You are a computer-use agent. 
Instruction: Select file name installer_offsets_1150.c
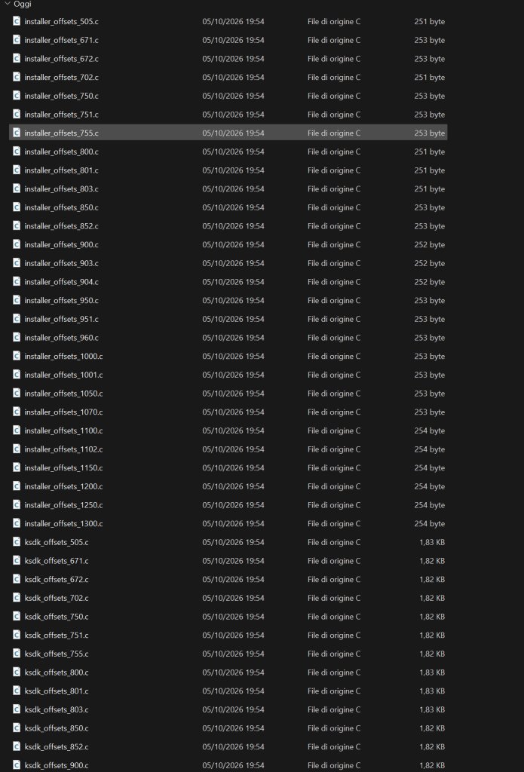(x=63, y=467)
